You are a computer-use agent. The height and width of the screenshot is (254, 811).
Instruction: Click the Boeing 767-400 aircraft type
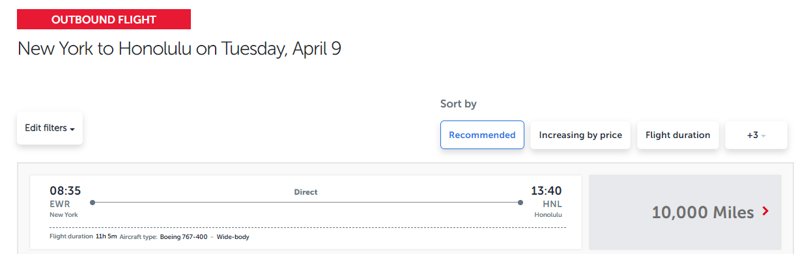click(x=184, y=236)
